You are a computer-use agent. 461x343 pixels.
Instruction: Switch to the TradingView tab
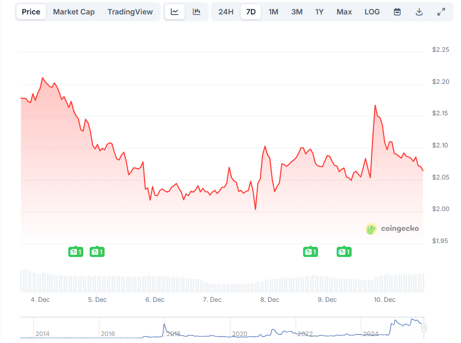[130, 11]
